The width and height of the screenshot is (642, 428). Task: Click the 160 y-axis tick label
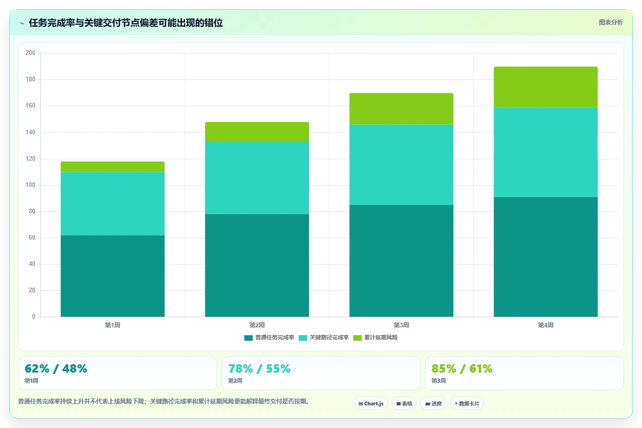tap(30, 106)
